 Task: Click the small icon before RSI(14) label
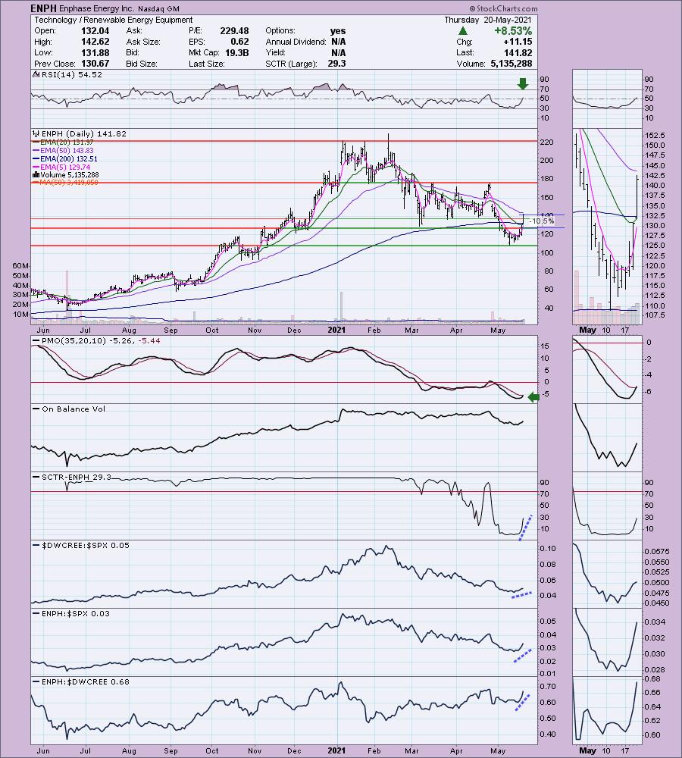coord(36,74)
